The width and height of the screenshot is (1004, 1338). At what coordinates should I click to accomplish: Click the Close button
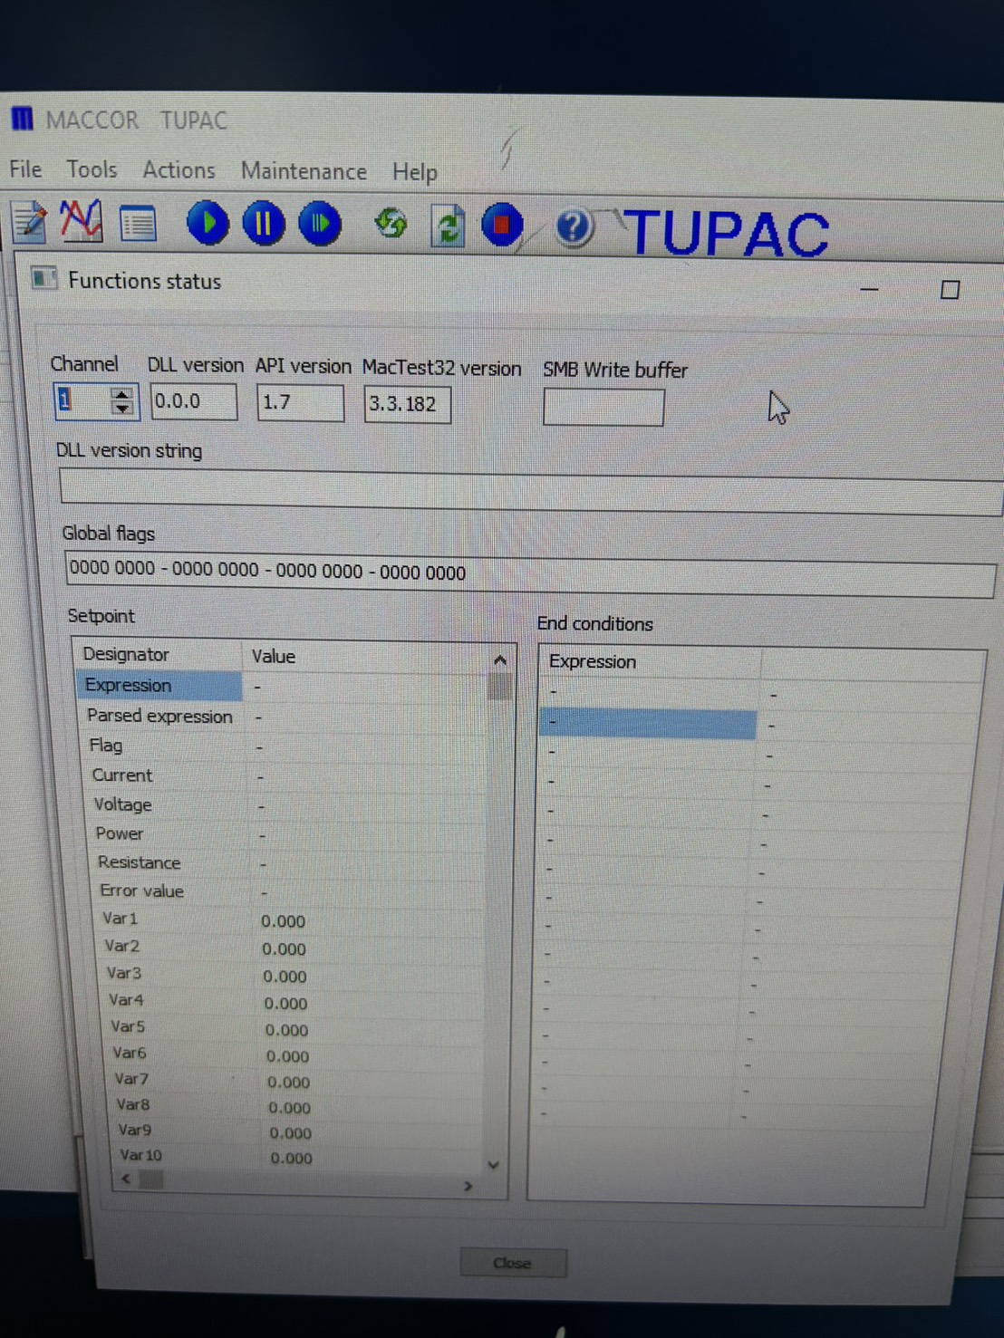[513, 1262]
